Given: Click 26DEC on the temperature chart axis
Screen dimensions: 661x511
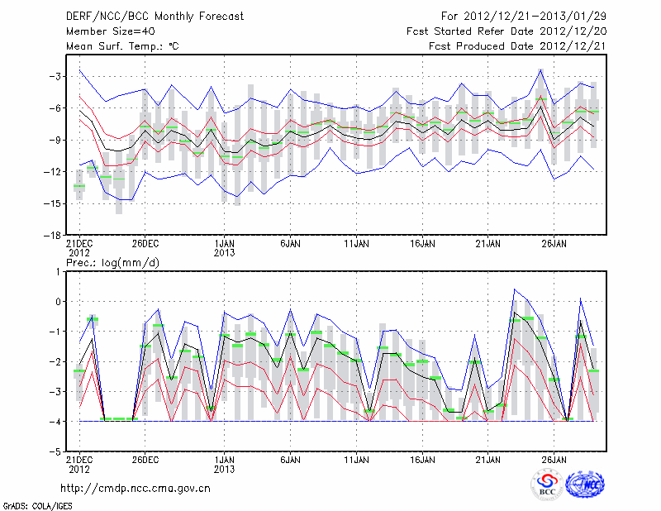Looking at the screenshot, I should point(145,244).
